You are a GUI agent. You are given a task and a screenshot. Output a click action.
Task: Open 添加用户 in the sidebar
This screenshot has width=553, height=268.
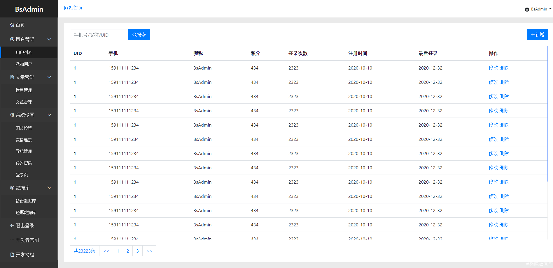tap(29, 64)
